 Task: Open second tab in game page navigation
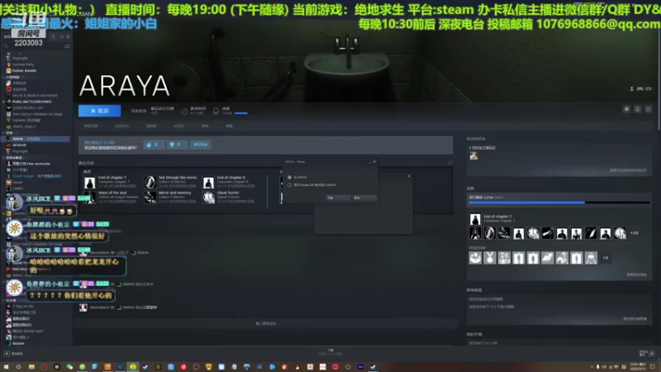coord(121,126)
